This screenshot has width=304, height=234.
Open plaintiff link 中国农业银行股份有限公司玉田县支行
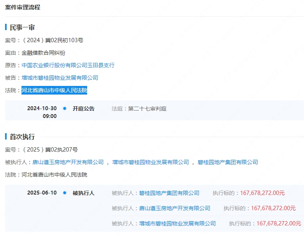68,65
